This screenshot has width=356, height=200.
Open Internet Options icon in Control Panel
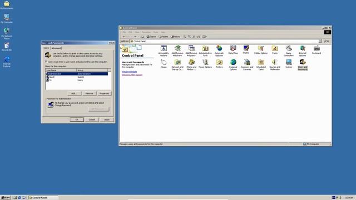point(303,51)
